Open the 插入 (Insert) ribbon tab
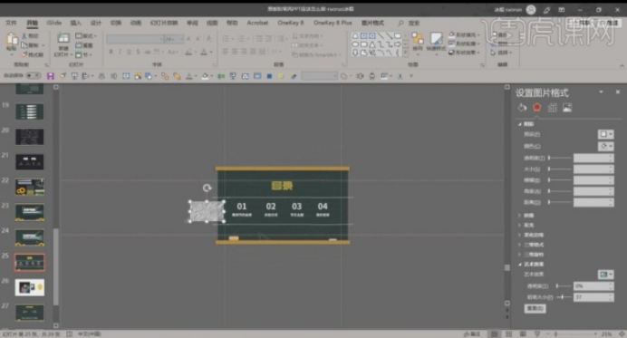Screen dimensions: 627x338 [75, 23]
